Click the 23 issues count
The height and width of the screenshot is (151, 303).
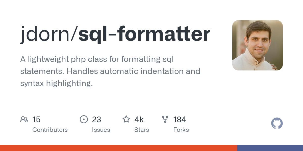coord(96,120)
